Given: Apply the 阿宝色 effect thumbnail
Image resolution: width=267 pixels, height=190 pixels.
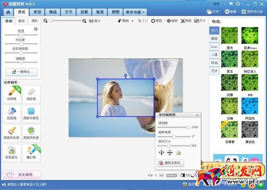Looking at the screenshot, I should tap(250, 107).
